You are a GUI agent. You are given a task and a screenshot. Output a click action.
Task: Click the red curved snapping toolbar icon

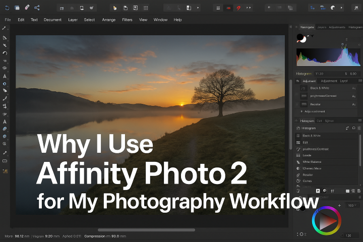238,8
